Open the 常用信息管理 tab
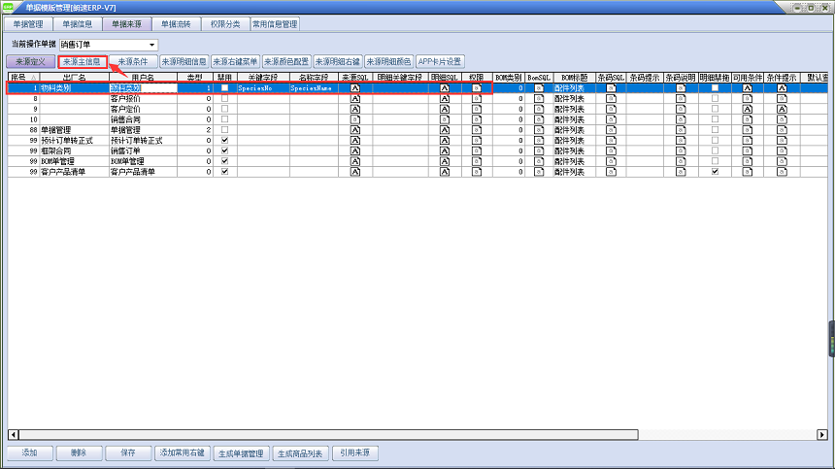The height and width of the screenshot is (469, 835). pyautogui.click(x=275, y=23)
